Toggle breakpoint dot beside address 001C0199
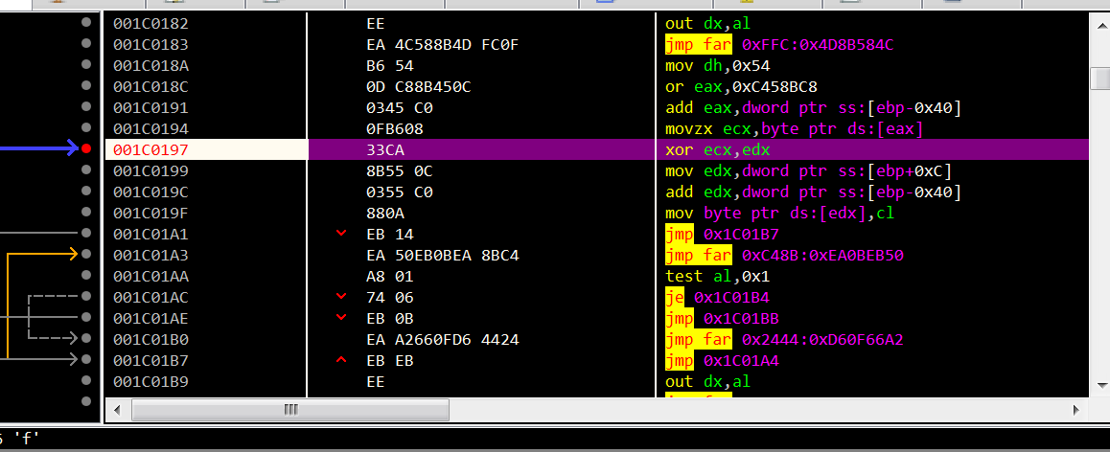This screenshot has width=1110, height=452. (x=86, y=169)
